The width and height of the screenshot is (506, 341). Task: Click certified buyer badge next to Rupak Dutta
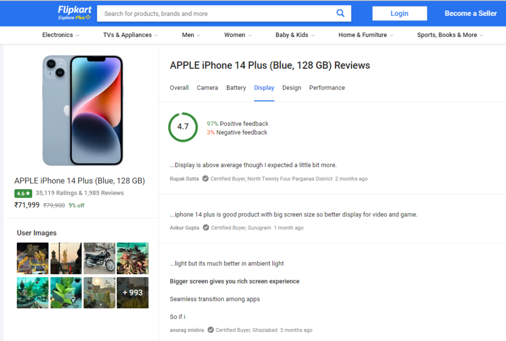coord(205,178)
